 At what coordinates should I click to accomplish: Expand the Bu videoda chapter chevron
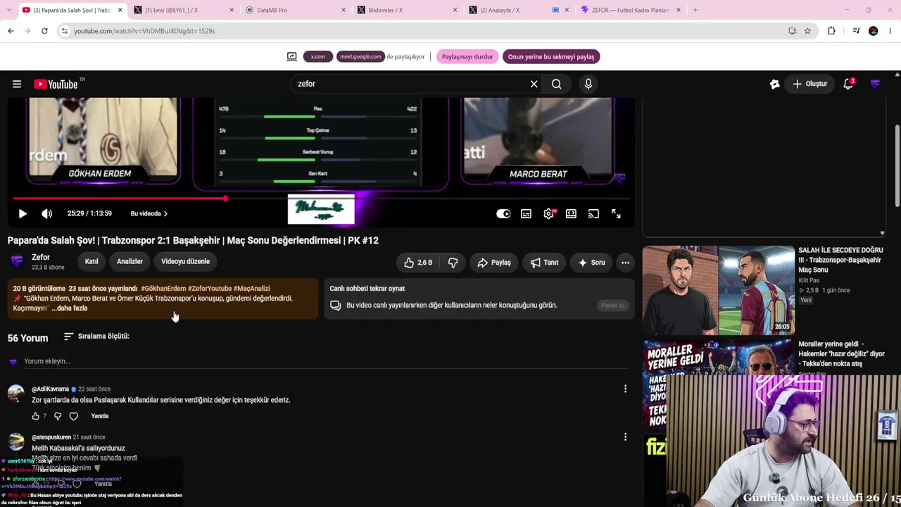(x=165, y=213)
